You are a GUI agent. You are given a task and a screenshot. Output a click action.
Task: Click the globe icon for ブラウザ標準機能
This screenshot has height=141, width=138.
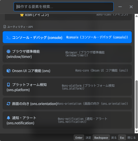click(x=8, y=51)
